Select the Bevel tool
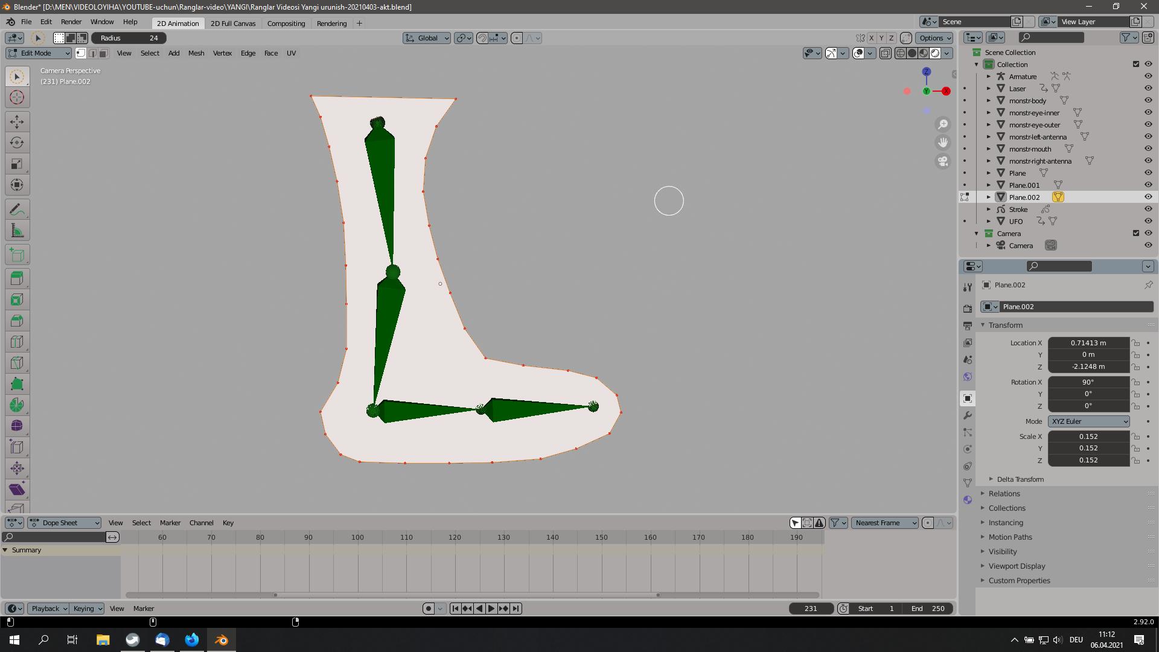Image resolution: width=1159 pixels, height=652 pixels. coord(17,321)
